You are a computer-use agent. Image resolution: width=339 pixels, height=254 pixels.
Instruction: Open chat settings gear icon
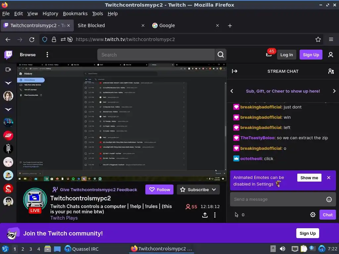click(x=313, y=215)
